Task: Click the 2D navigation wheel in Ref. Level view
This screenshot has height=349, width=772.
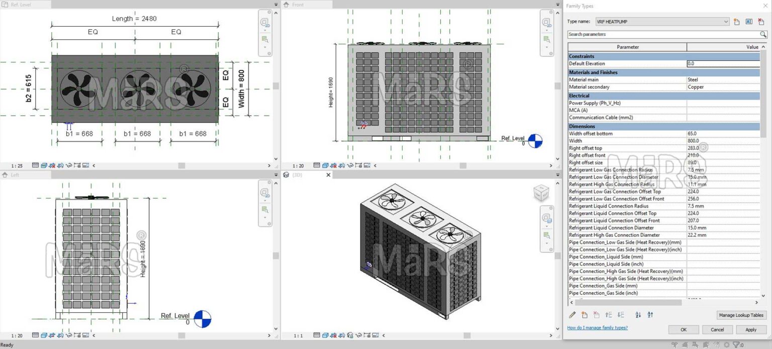Action: coord(264,22)
